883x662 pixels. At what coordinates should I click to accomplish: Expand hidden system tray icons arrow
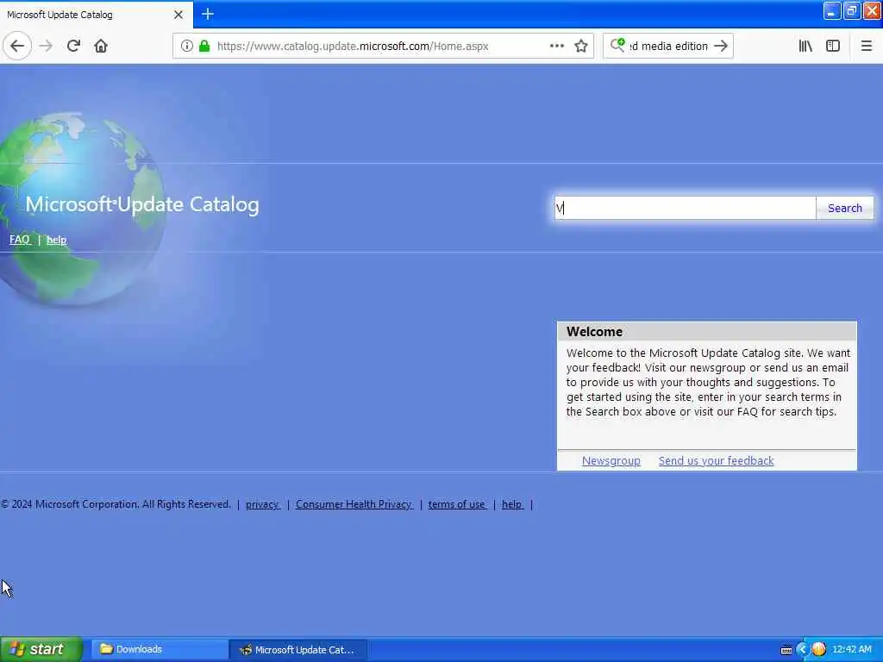[803, 650]
